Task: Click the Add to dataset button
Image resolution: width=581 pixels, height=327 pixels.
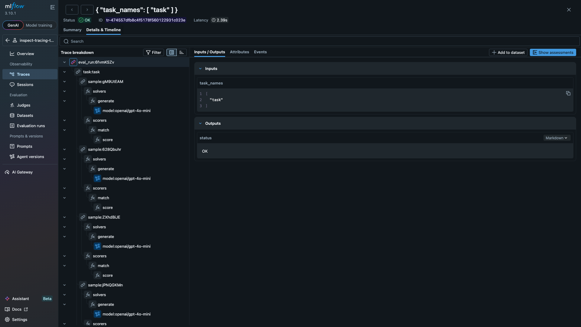Action: click(x=508, y=52)
